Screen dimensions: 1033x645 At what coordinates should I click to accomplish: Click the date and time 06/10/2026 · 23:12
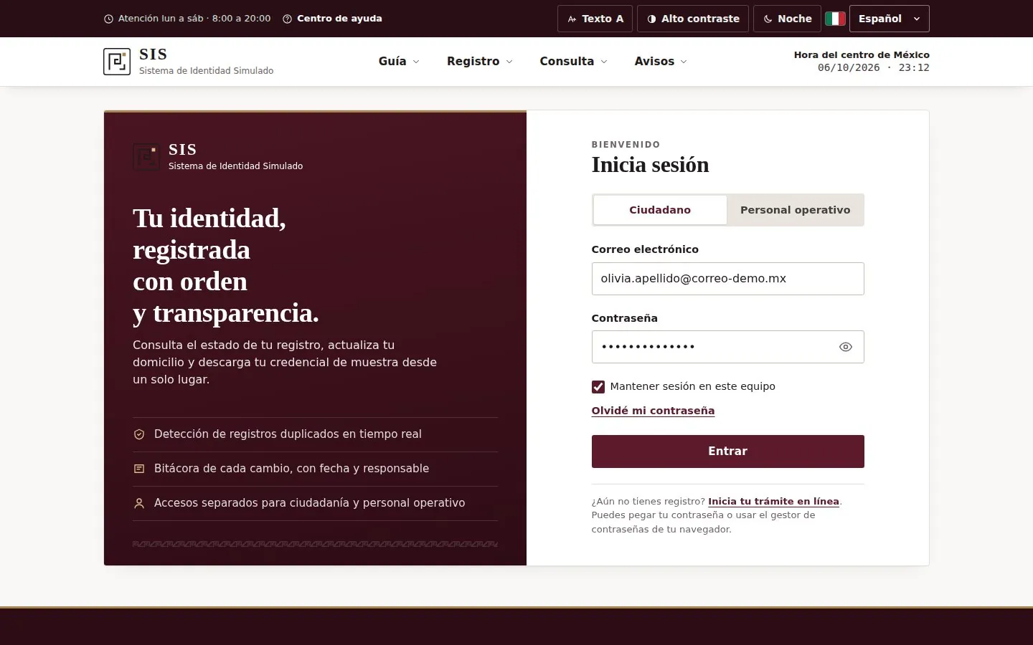click(x=874, y=68)
